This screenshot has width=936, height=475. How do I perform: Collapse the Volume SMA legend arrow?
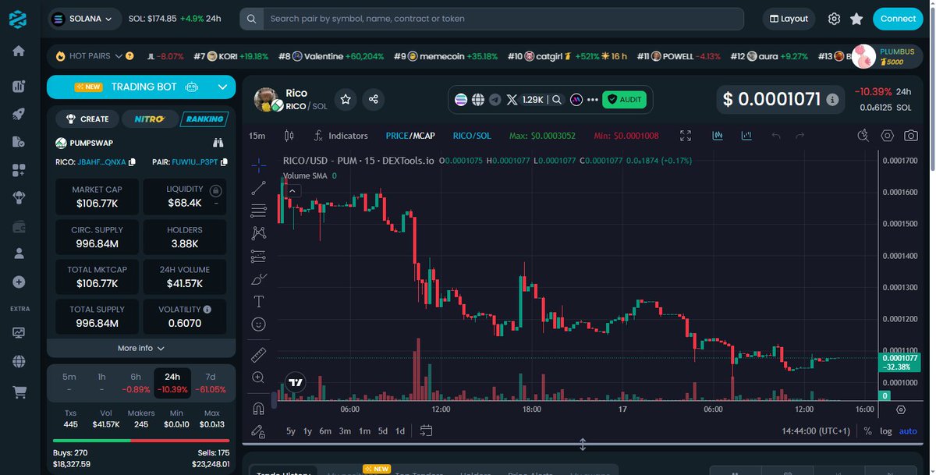292,190
